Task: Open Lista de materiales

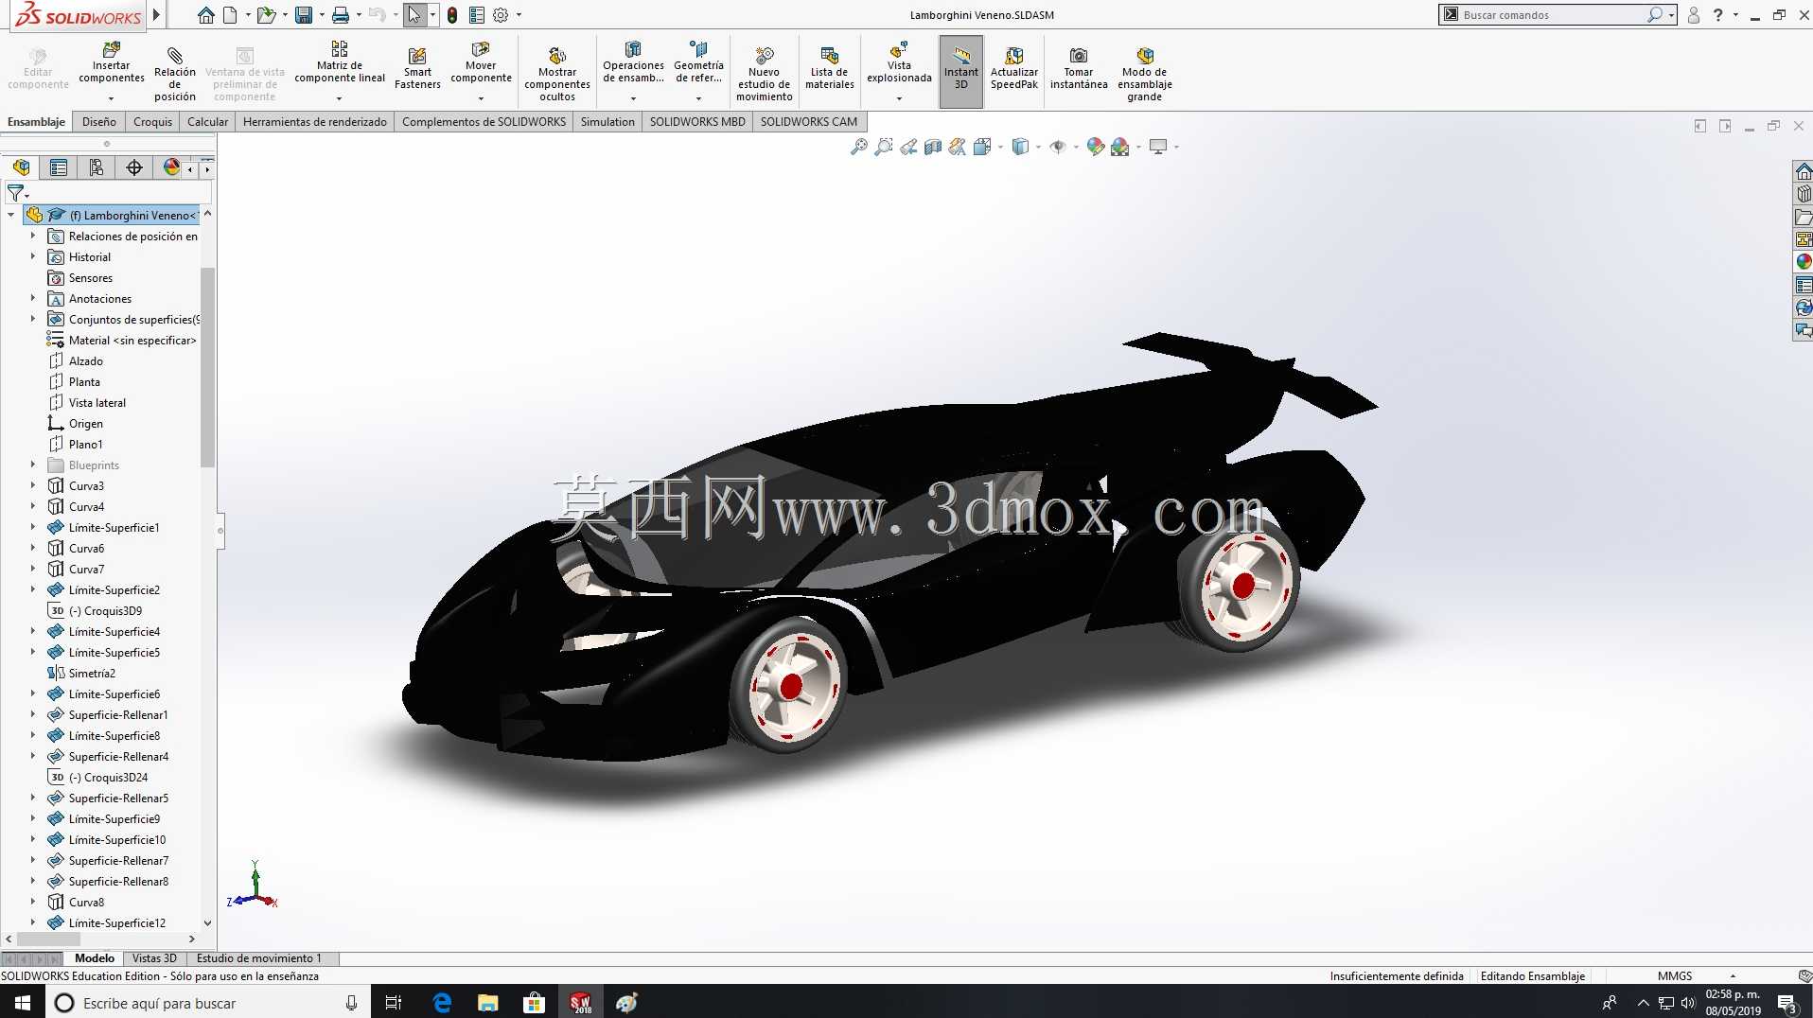Action: pyautogui.click(x=830, y=70)
